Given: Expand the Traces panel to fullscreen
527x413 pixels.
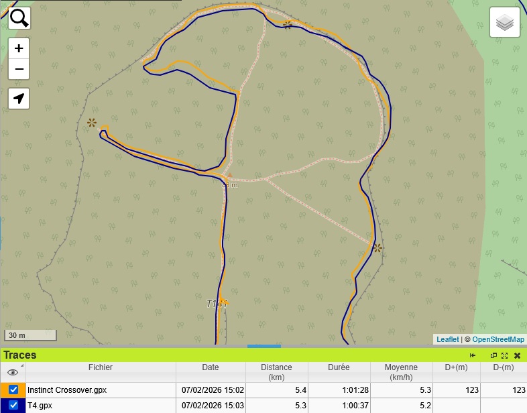Looking at the screenshot, I should point(504,355).
